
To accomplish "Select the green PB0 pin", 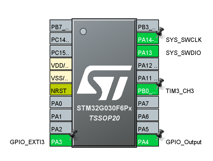I will (148, 90).
